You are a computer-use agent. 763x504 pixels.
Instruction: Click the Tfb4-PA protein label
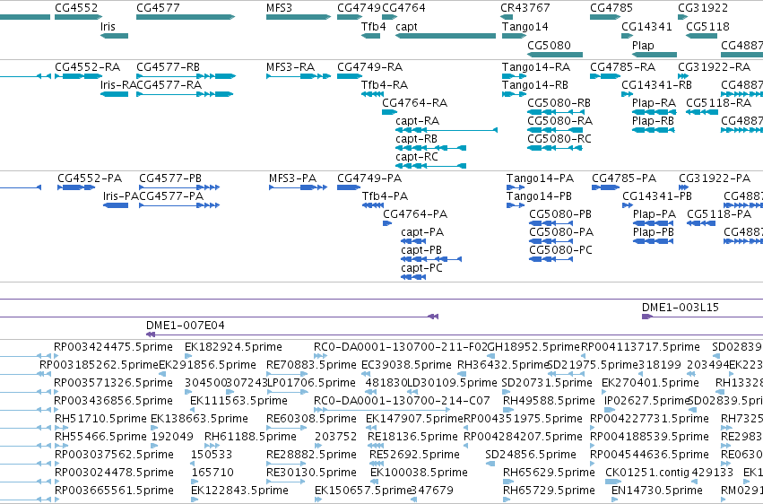[385, 196]
